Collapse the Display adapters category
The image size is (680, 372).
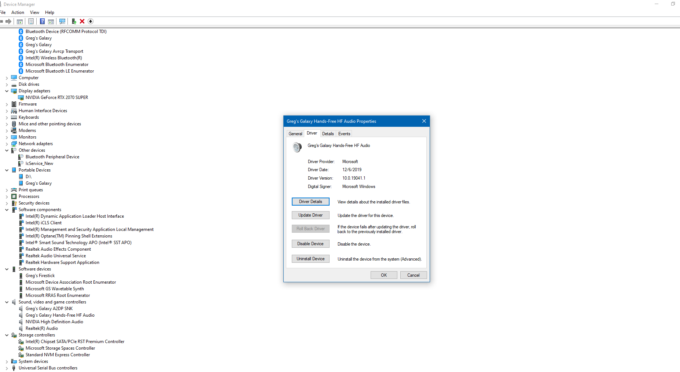pyautogui.click(x=7, y=91)
